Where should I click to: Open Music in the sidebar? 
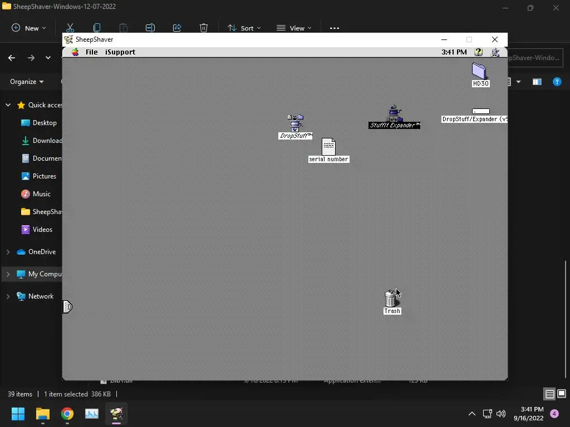[x=36, y=194]
